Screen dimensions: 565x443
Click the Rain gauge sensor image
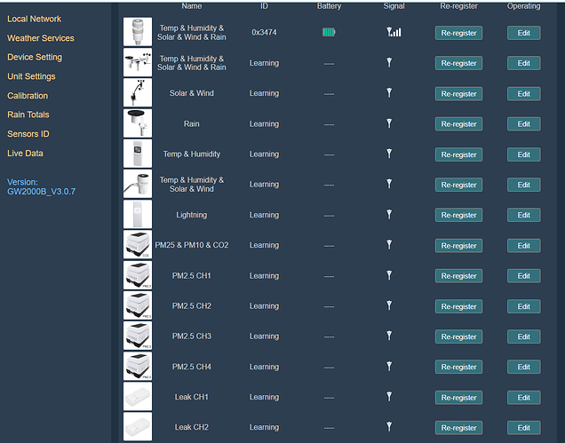pos(138,123)
